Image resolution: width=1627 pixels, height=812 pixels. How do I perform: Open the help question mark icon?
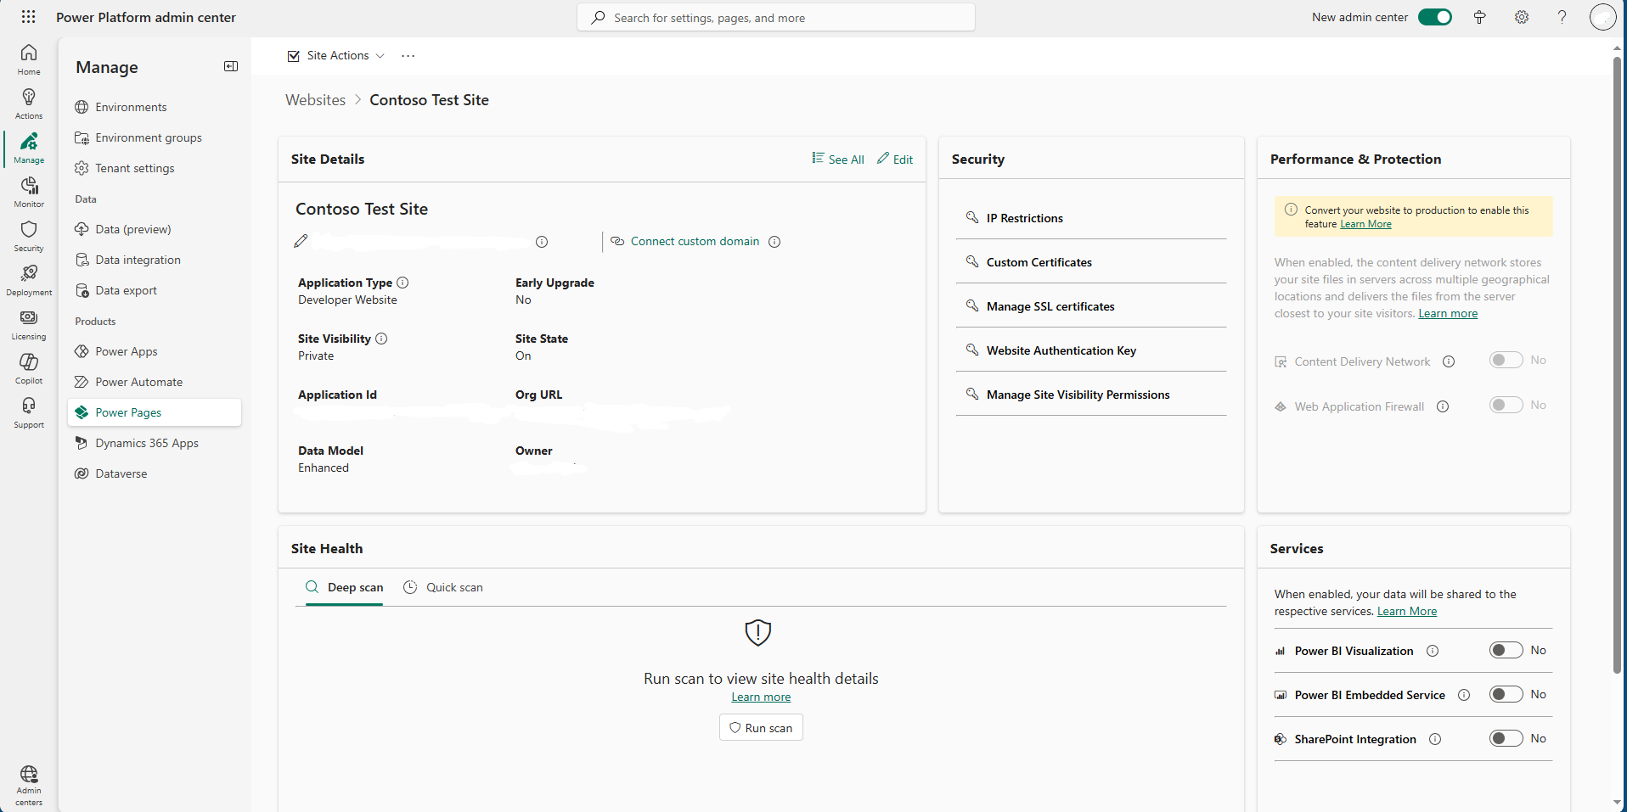(x=1562, y=17)
